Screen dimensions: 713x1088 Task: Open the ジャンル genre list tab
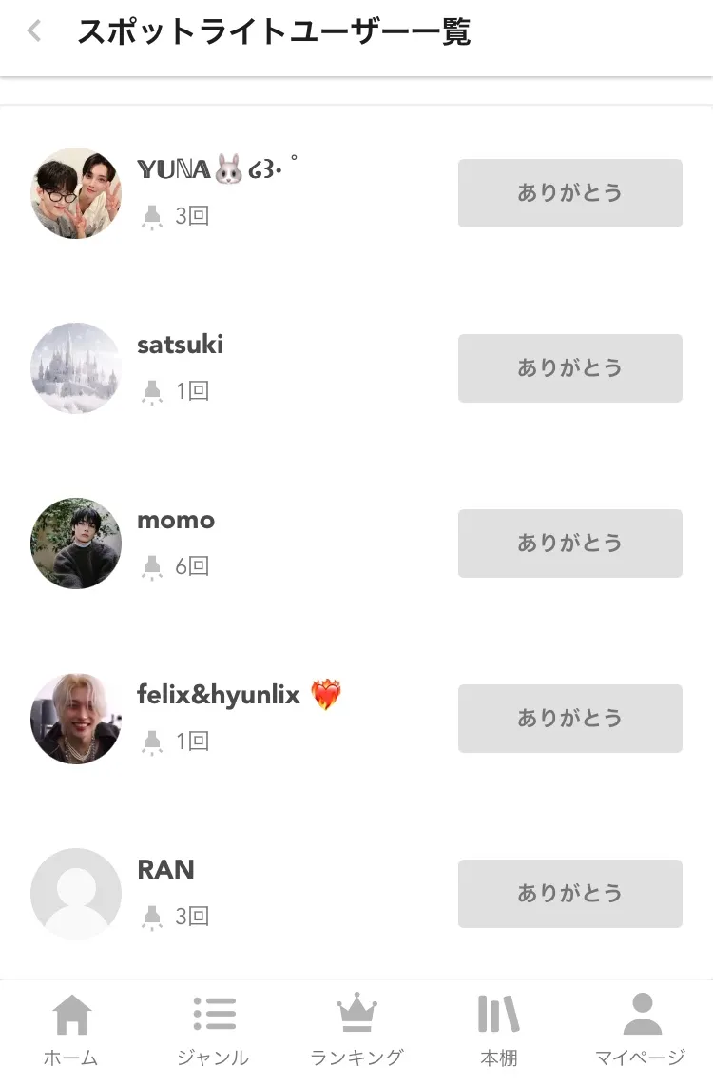coord(214,1029)
